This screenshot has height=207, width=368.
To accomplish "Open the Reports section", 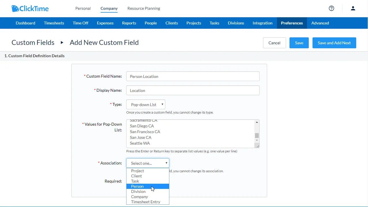I will [129, 23].
